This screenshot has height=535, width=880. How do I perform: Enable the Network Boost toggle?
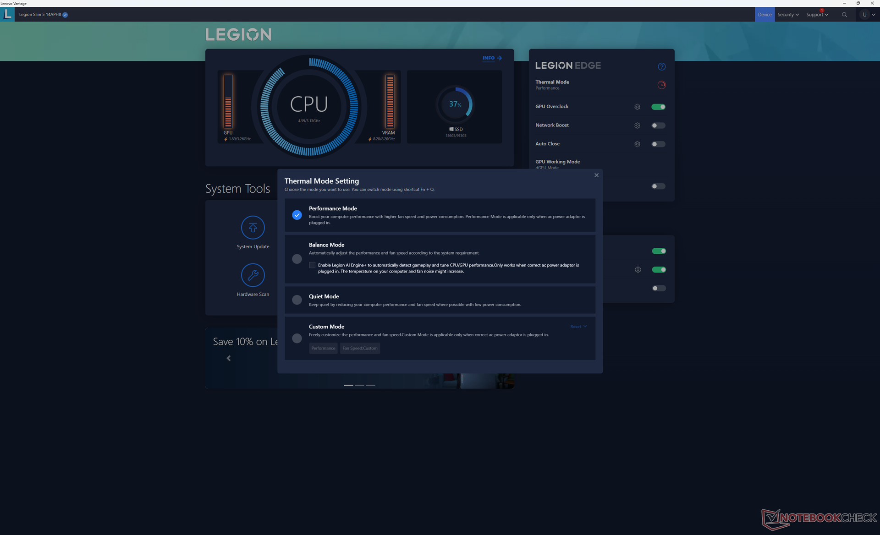(658, 126)
